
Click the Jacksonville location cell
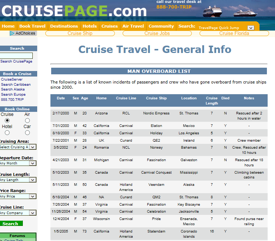[x=189, y=211]
